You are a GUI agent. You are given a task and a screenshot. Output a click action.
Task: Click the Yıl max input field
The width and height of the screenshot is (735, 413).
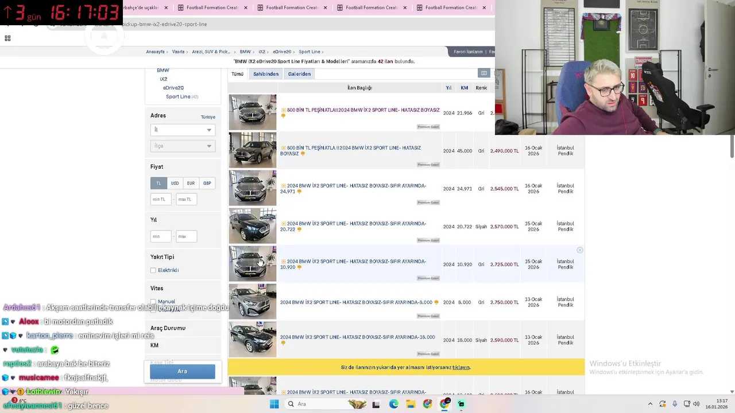pos(187,236)
